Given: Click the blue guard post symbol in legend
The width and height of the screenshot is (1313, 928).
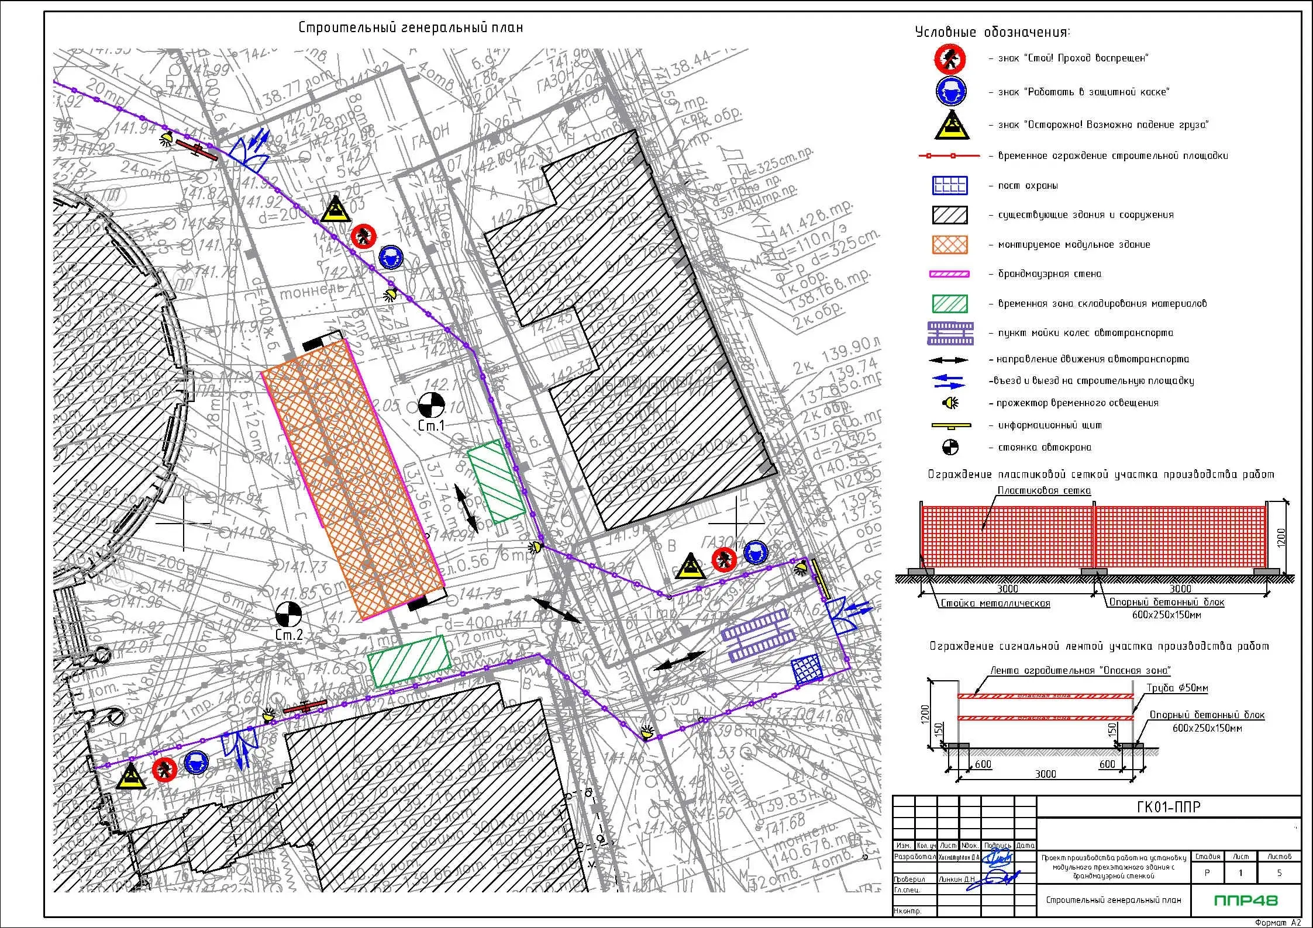Looking at the screenshot, I should coord(950,185).
